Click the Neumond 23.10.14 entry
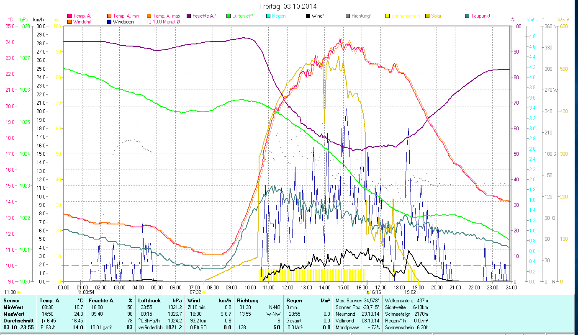578x335 pixels. coord(357,314)
